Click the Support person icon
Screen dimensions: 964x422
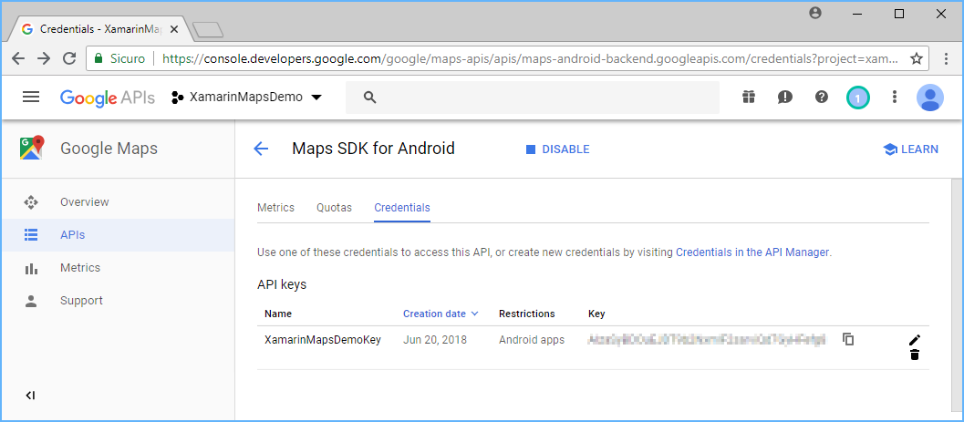[x=31, y=301]
